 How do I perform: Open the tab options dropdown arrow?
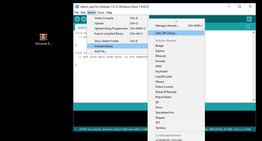point(248,26)
